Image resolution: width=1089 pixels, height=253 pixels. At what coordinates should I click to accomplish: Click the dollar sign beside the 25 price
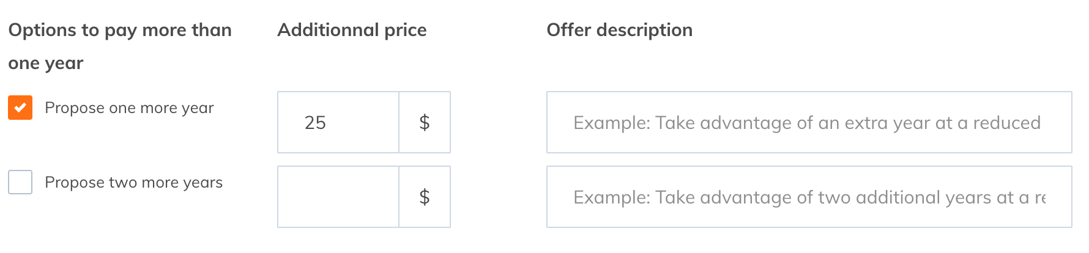pos(425,123)
